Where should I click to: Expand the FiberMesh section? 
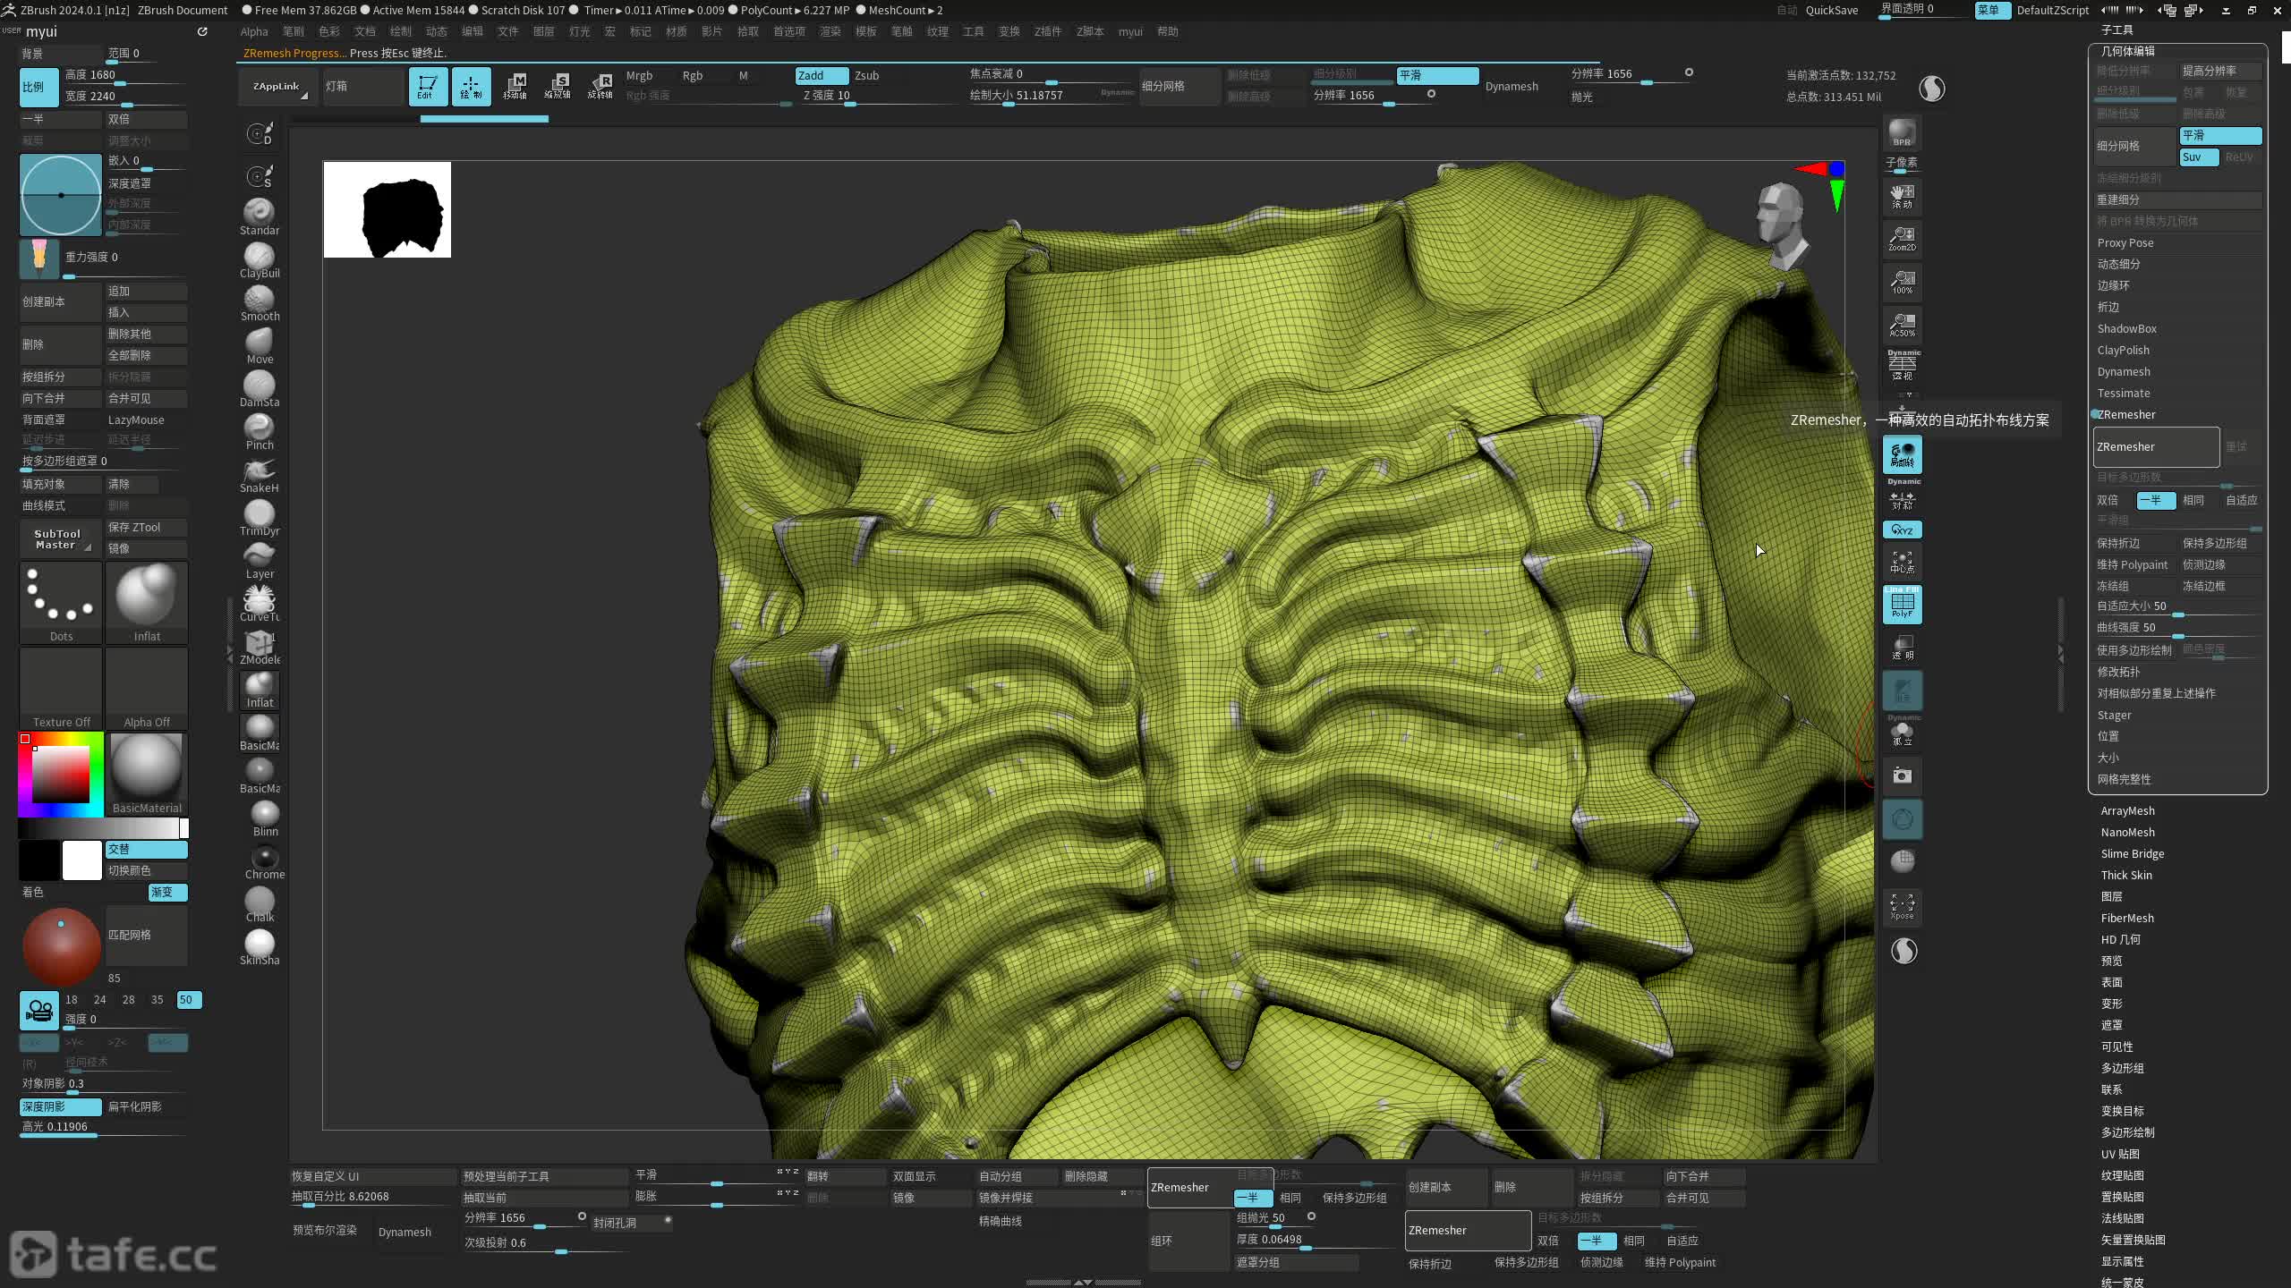pyautogui.click(x=2126, y=918)
